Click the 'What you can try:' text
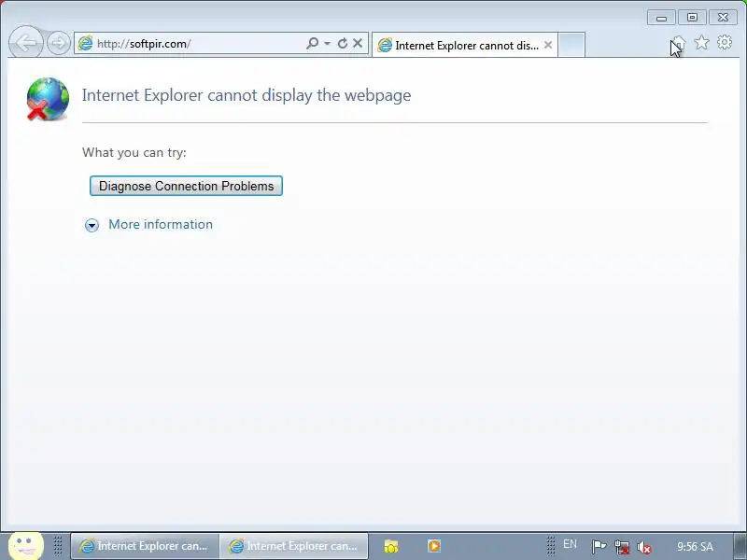Screen dimensions: 747x560 tap(134, 152)
